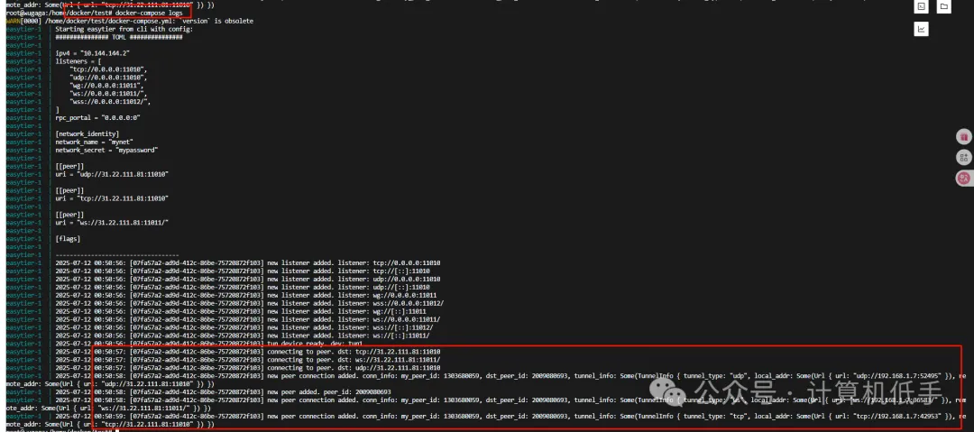Select 'connecting to peer. dst: ws://31.22.111.81:11011/' line
The image size is (974, 432).
pyautogui.click(x=248, y=361)
